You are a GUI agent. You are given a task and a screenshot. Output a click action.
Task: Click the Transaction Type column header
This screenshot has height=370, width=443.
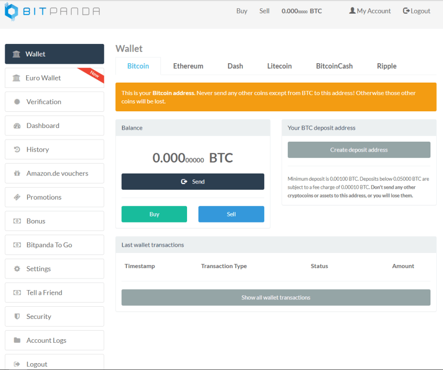(224, 266)
